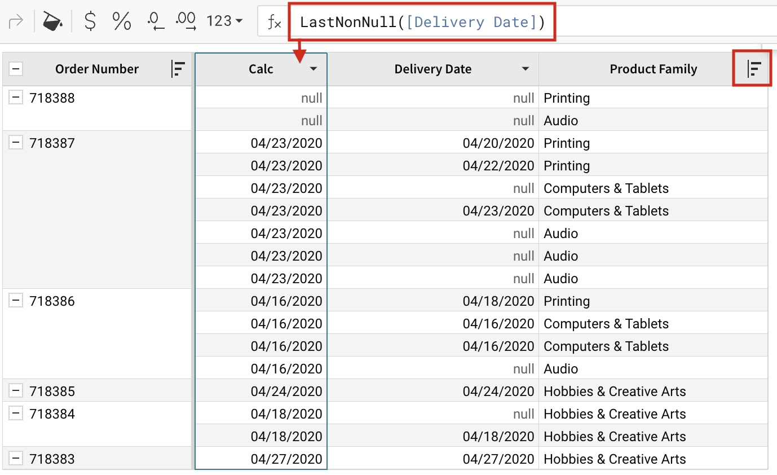Viewport: 777px width, 475px height.
Task: Collapse order 718388 group
Action: coord(16,98)
